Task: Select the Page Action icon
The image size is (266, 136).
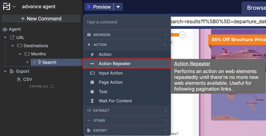Action: [x=92, y=82]
